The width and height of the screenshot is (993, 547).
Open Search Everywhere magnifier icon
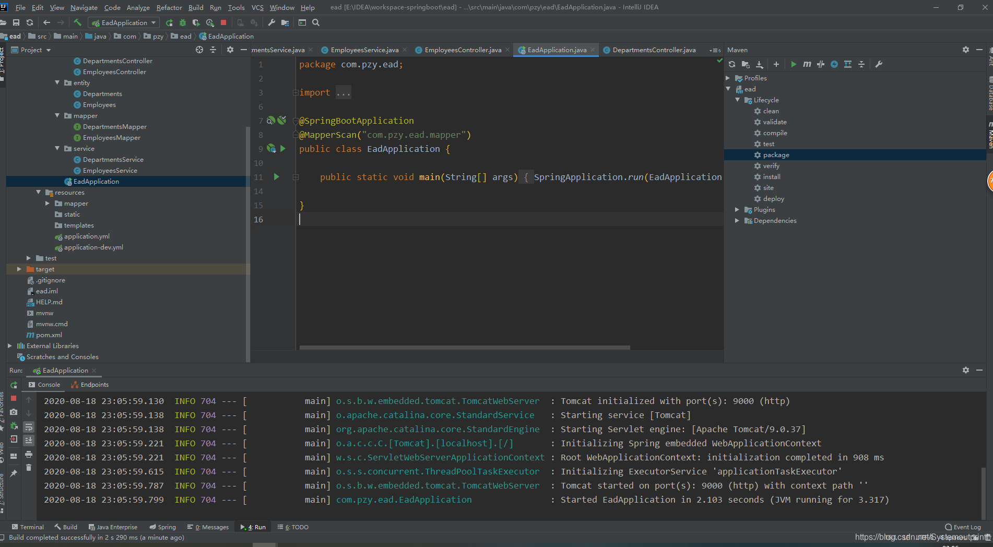pos(316,22)
